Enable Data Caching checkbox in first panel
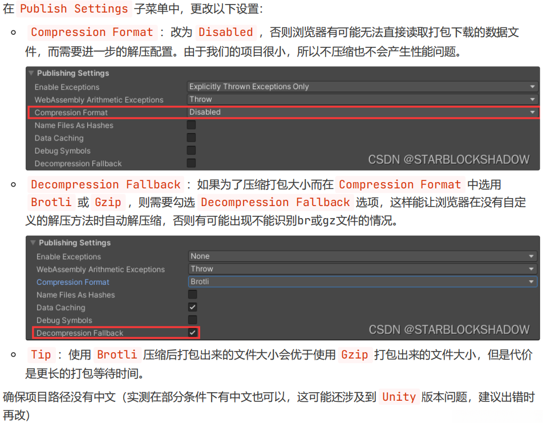Viewport: 543px width, 427px height. (191, 138)
